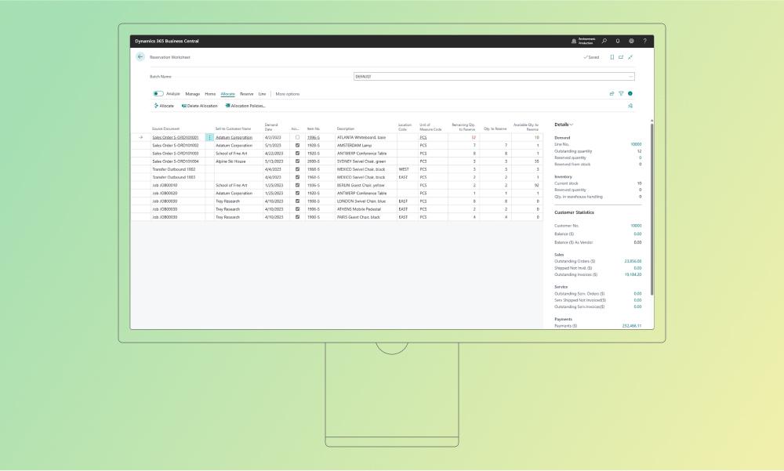This screenshot has width=784, height=471.
Task: Open the Batch Name dropdown
Action: click(x=631, y=76)
